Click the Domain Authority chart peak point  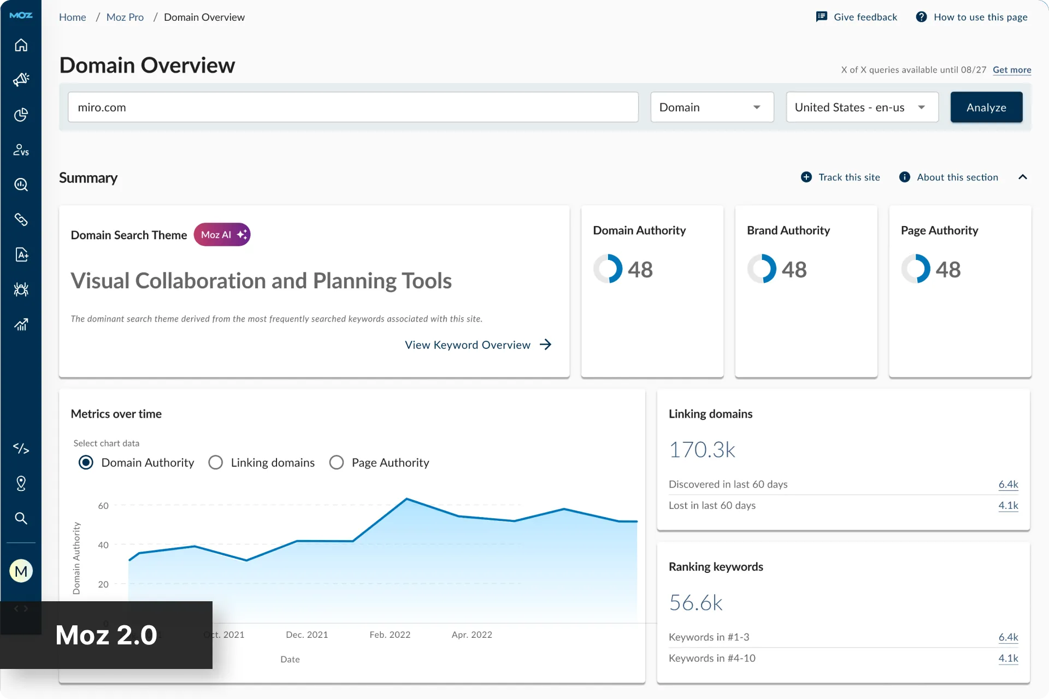pyautogui.click(x=406, y=499)
